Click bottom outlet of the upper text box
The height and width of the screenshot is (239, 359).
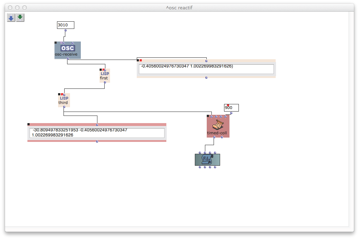coord(206,78)
